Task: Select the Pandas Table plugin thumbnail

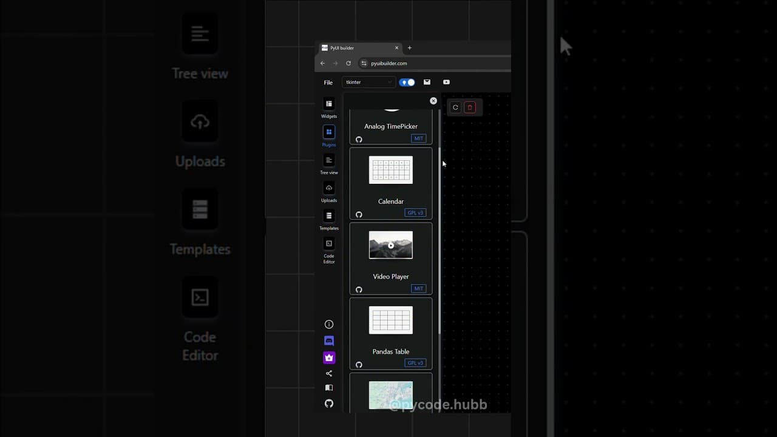Action: point(391,320)
